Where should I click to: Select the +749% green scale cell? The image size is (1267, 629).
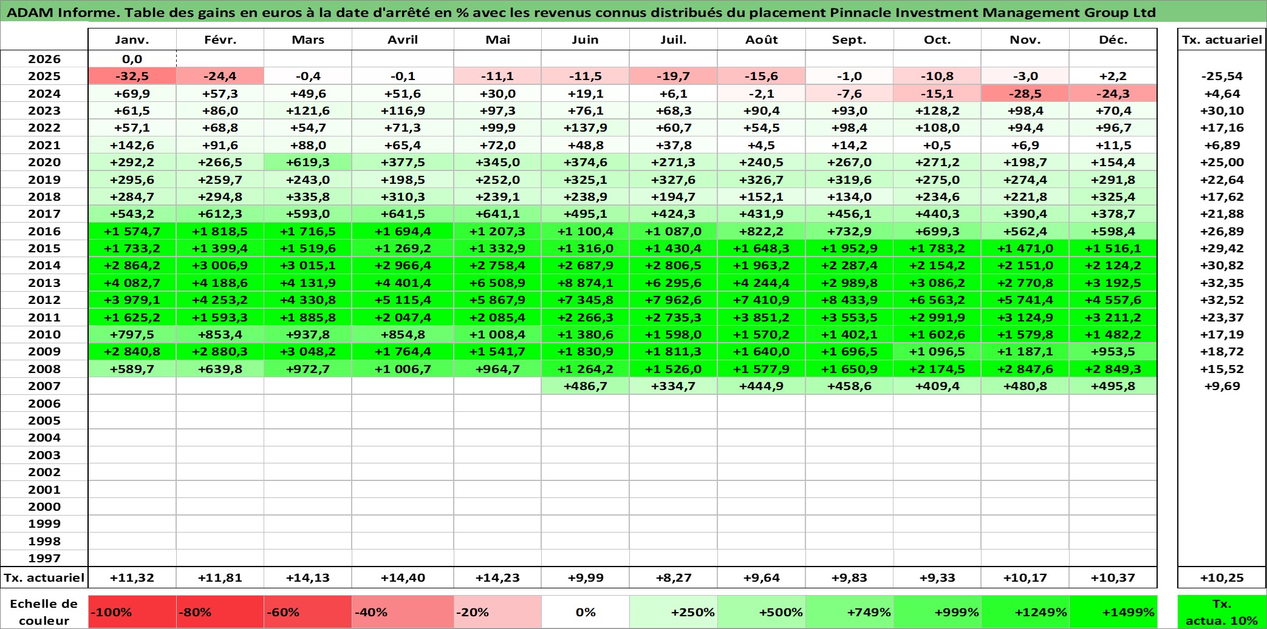[849, 612]
